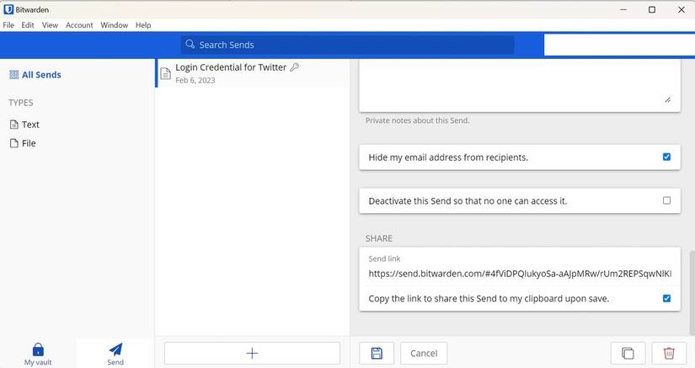The width and height of the screenshot is (695, 368).
Task: Click the search magnifier icon
Action: (x=190, y=45)
